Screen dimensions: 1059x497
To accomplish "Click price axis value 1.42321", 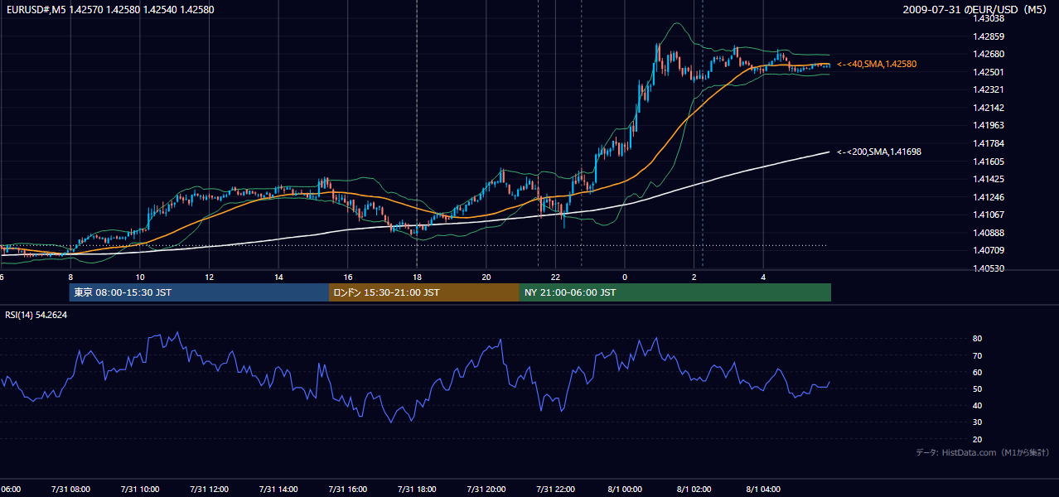I will (x=988, y=89).
